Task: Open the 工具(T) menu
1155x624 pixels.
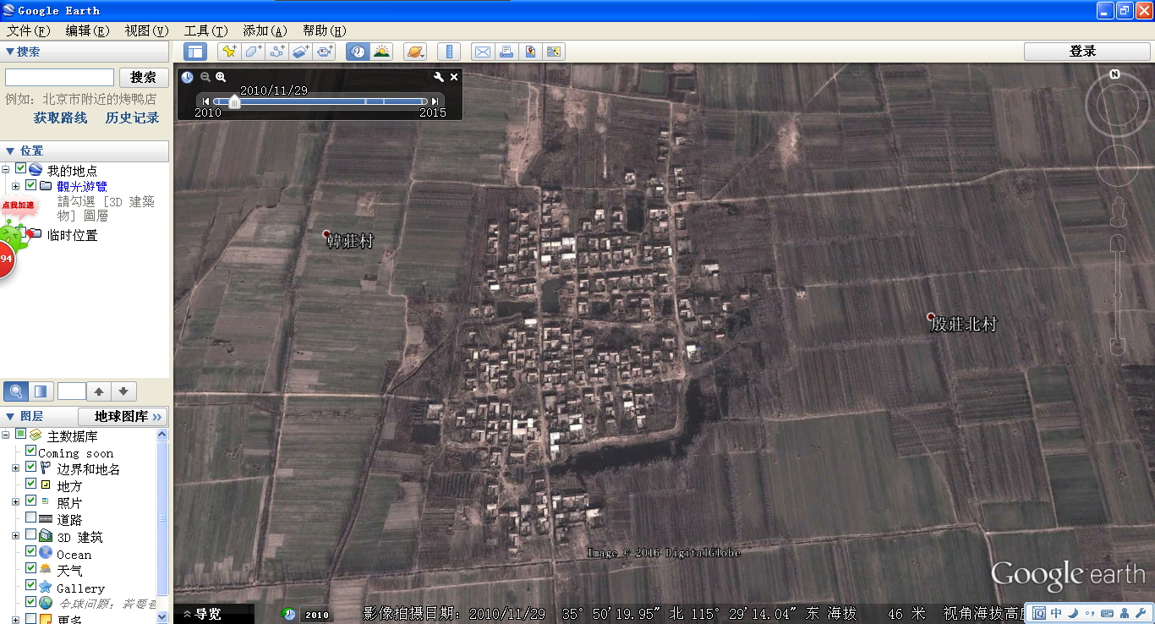Action: click(x=205, y=31)
